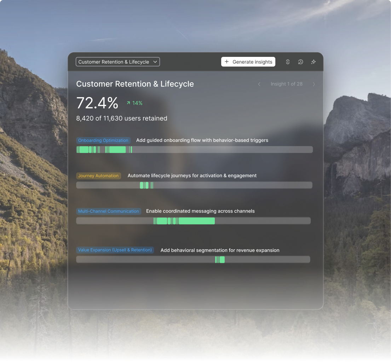
Task: Click the link icon in the header
Action: [x=288, y=62]
